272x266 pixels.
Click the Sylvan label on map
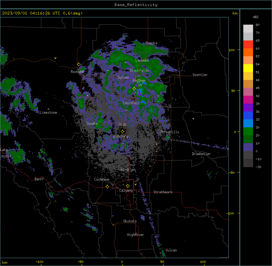[x=123, y=77]
